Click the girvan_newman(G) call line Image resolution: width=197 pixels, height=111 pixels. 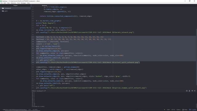pyautogui.click(x=58, y=67)
